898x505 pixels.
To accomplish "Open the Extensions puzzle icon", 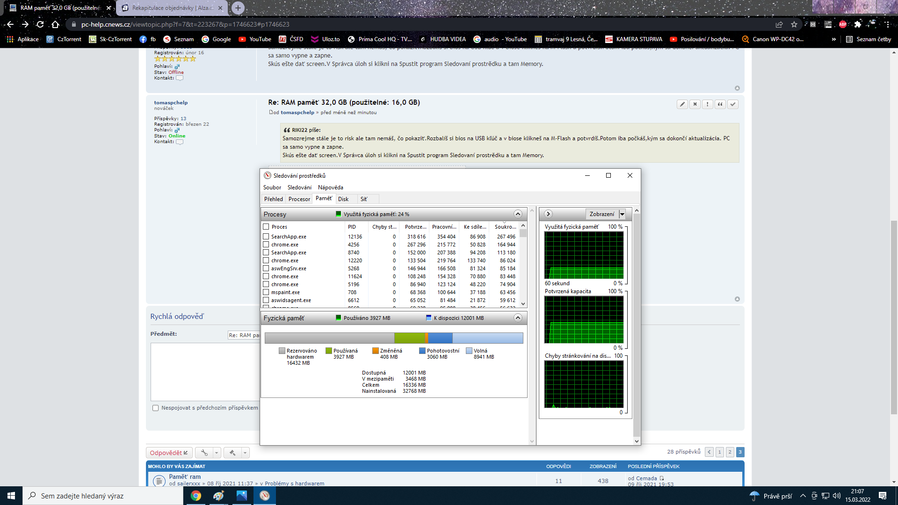I will pos(858,24).
